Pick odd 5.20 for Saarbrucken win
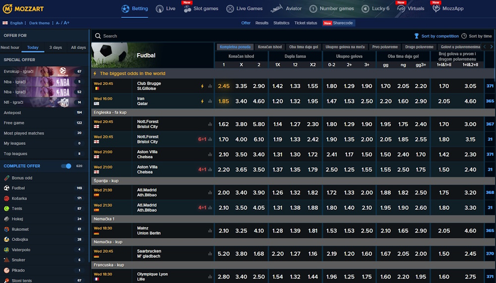Image resolution: width=496 pixels, height=283 pixels. coord(224,254)
